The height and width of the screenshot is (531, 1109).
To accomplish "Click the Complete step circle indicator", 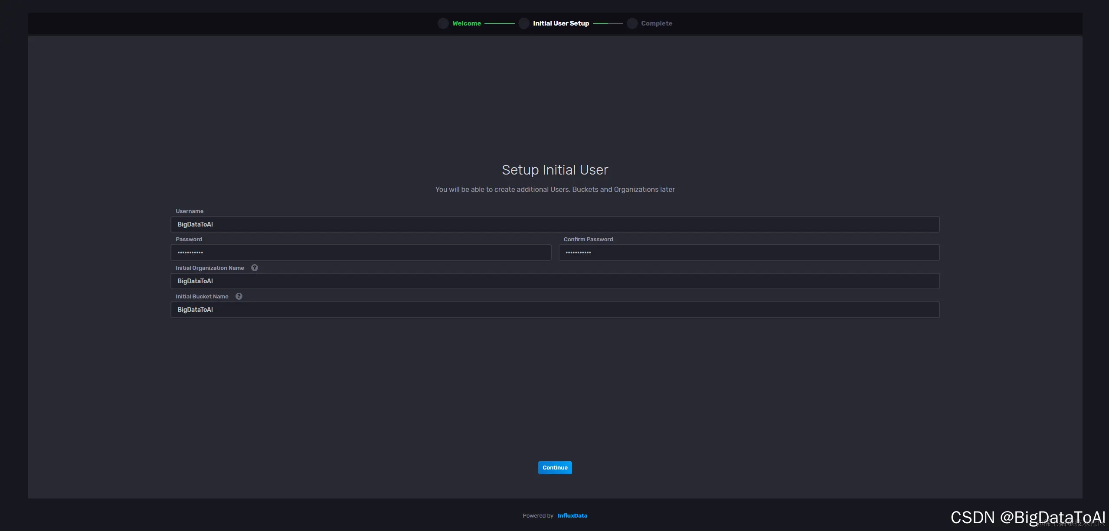I will (x=632, y=23).
